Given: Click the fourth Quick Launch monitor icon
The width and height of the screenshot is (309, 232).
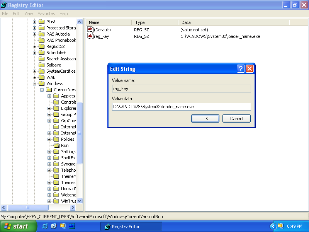Looking at the screenshot, I should (72, 226).
